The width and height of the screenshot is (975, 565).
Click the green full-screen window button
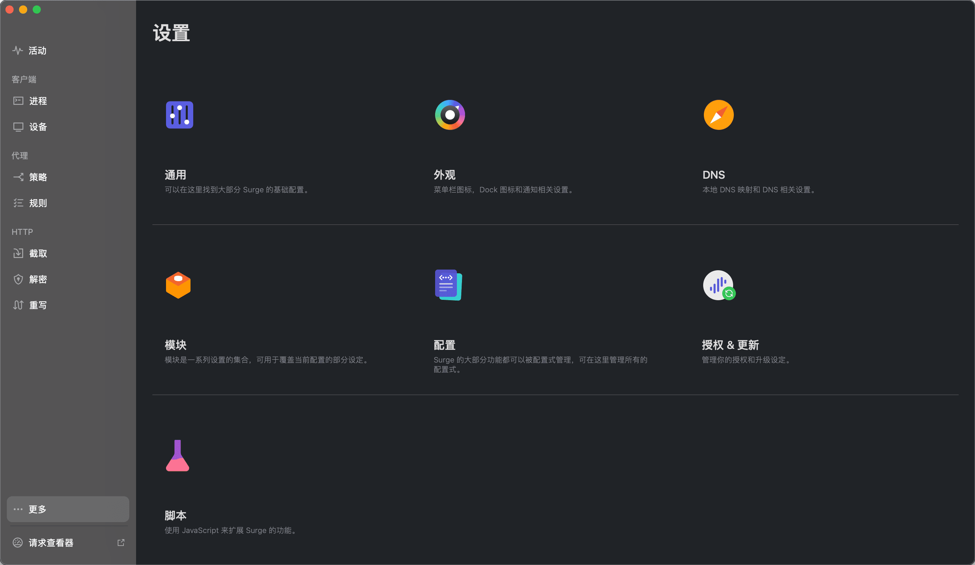point(37,10)
